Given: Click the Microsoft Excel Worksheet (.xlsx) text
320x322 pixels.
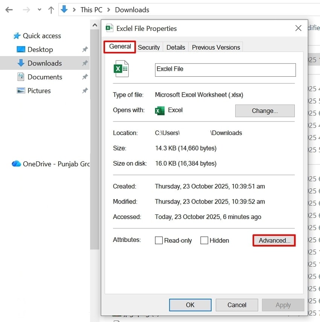Looking at the screenshot, I should pyautogui.click(x=199, y=95).
